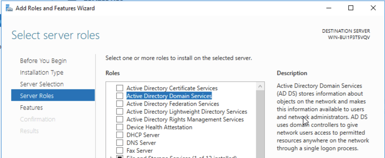
Task: Tick the Device Health Attestation checkbox
Action: [120, 127]
